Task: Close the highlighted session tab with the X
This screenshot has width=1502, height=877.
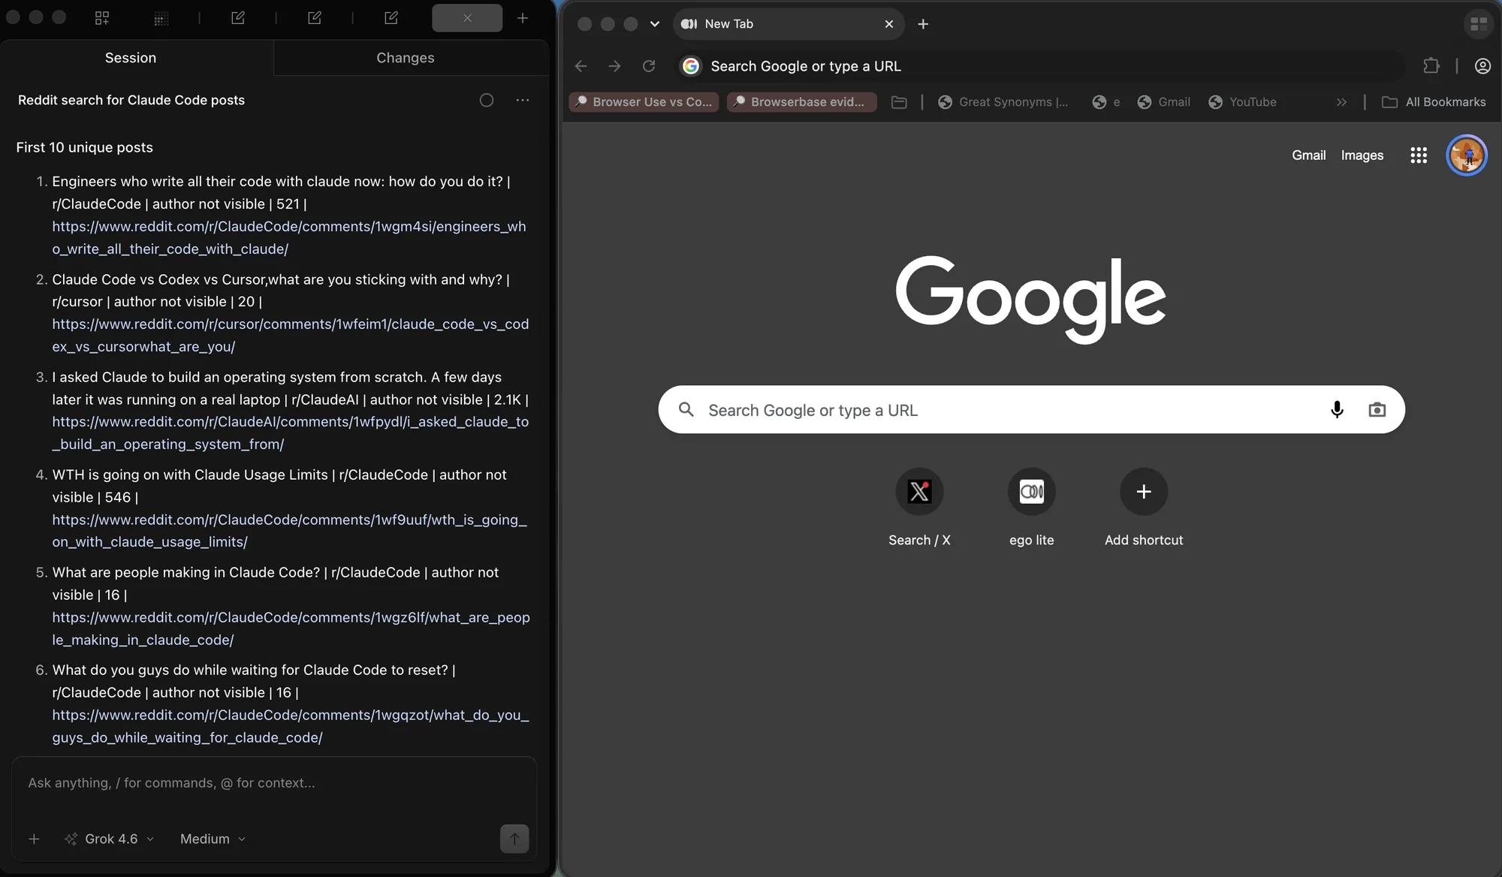Action: point(467,18)
